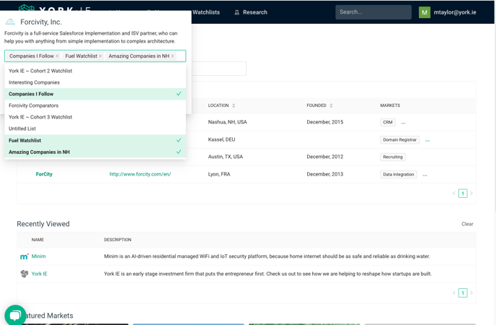Click the Markets column header
Image resolution: width=496 pixels, height=325 pixels.
pos(390,105)
